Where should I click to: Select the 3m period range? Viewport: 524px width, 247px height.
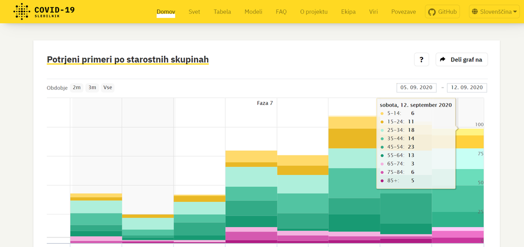click(x=92, y=88)
